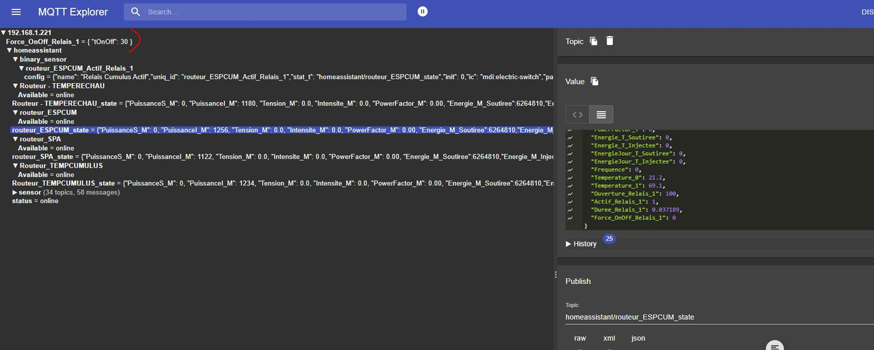Show chart for Actif_Relais_1 value
Screen dimensions: 874x350
[x=569, y=202]
